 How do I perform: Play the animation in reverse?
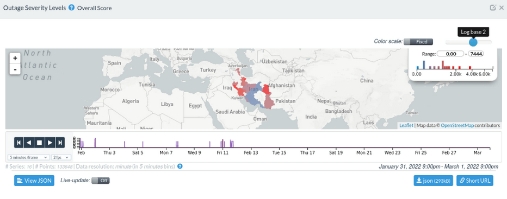[29, 142]
